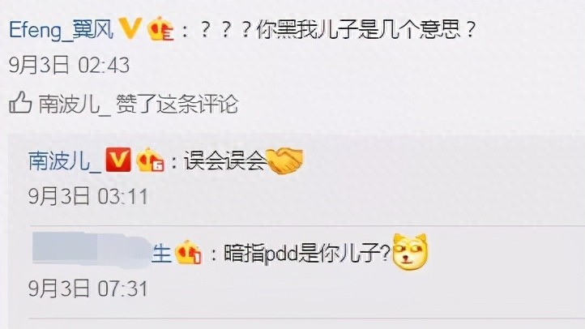This screenshot has height=329, width=585.
Task: Select comment text 你黑我儿子是几个意思
Action: click(x=358, y=29)
